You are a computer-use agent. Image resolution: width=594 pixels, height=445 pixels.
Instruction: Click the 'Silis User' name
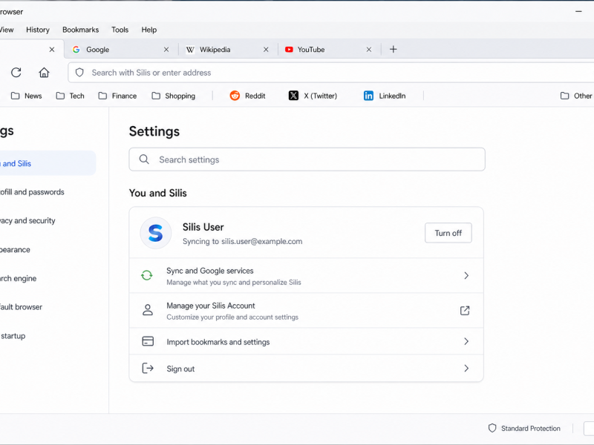click(203, 227)
